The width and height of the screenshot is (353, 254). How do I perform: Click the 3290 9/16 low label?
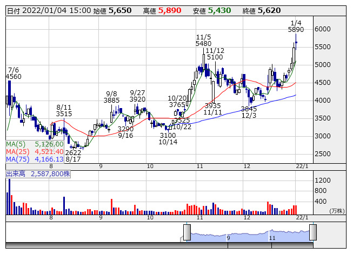click(x=125, y=132)
